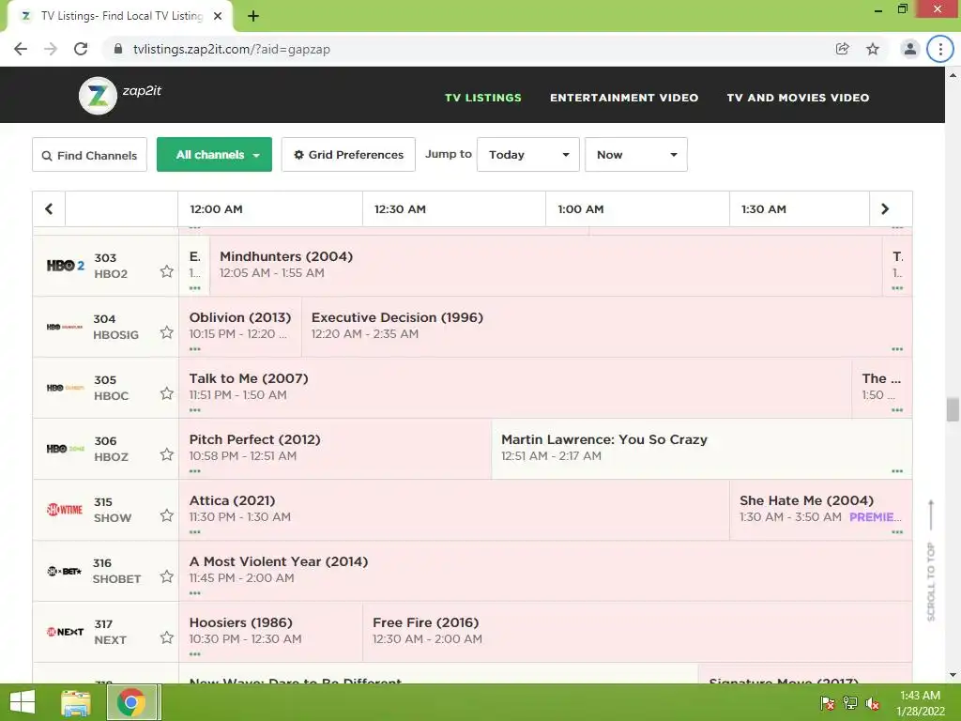Image resolution: width=961 pixels, height=721 pixels.
Task: Favorite channel 303 HBO2 with star
Action: (x=167, y=271)
